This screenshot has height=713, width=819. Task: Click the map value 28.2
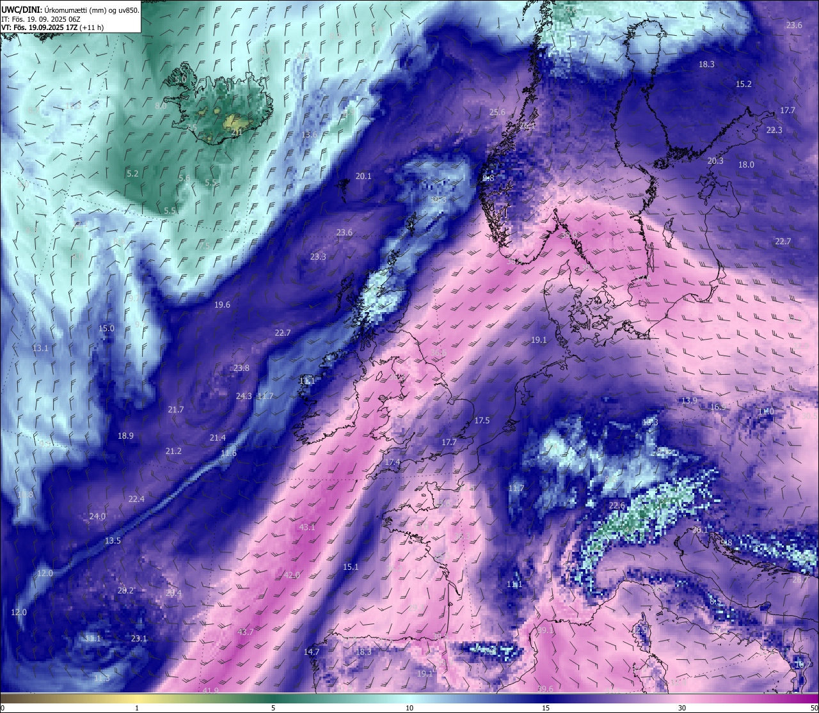tap(125, 591)
